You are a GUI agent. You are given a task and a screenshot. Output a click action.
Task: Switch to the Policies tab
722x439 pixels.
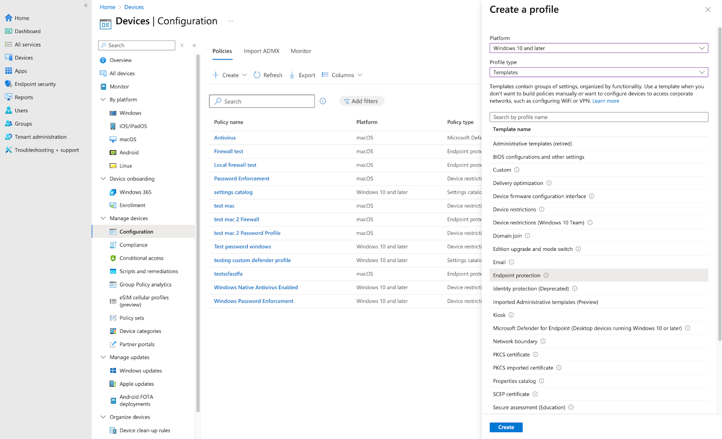[x=222, y=51]
